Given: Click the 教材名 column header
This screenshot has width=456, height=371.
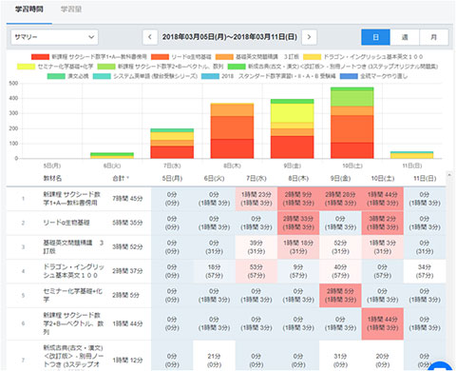Looking at the screenshot, I should 52,178.
